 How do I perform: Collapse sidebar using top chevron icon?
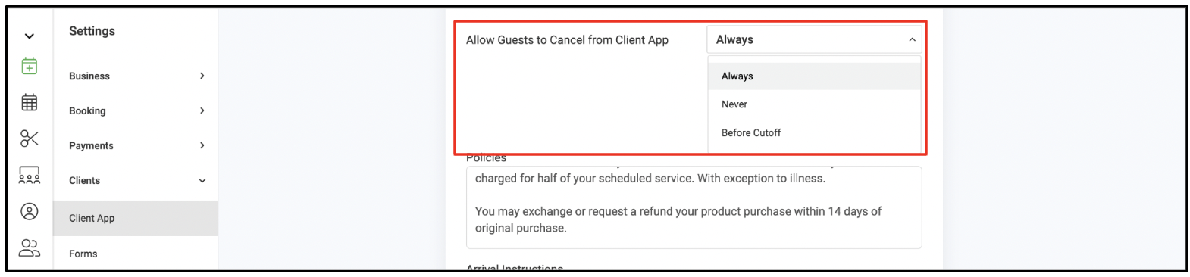pos(29,36)
